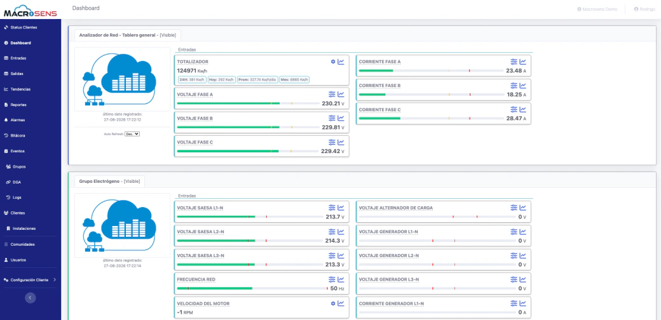The image size is (661, 320).
Task: Collapse the sidebar with arrow button
Action: pyautogui.click(x=31, y=298)
